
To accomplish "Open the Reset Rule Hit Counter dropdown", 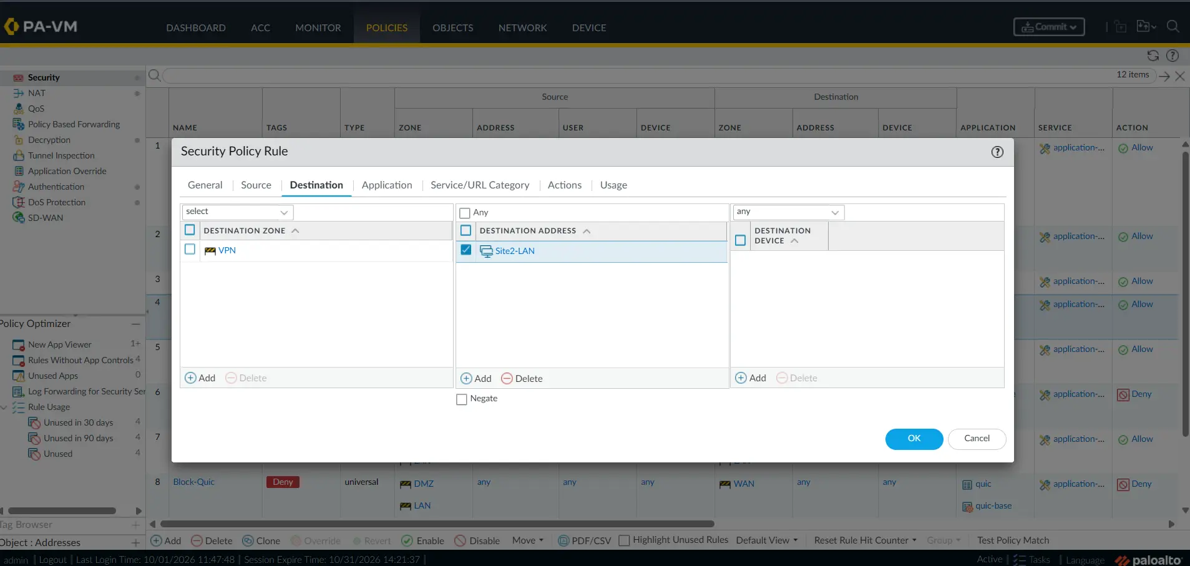I will click(866, 540).
